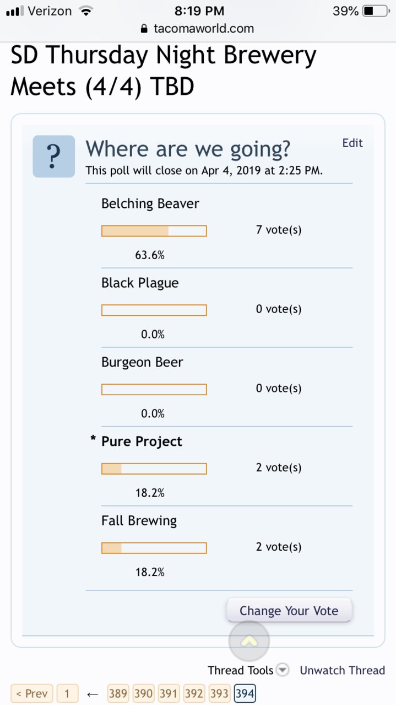Open page 393 of the thread
The height and width of the screenshot is (705, 396).
pyautogui.click(x=219, y=693)
